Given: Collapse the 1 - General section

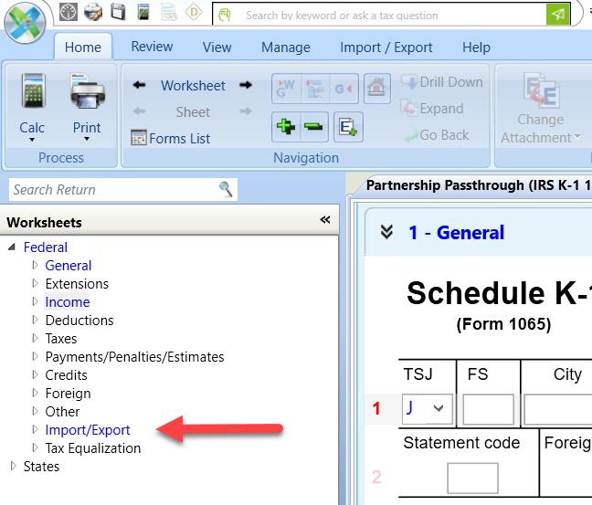Looking at the screenshot, I should [386, 233].
